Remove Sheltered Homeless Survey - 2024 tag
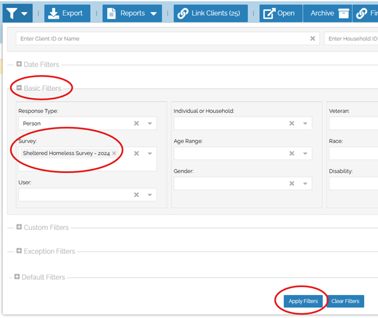Screen dimensions: 378x318 (114, 154)
